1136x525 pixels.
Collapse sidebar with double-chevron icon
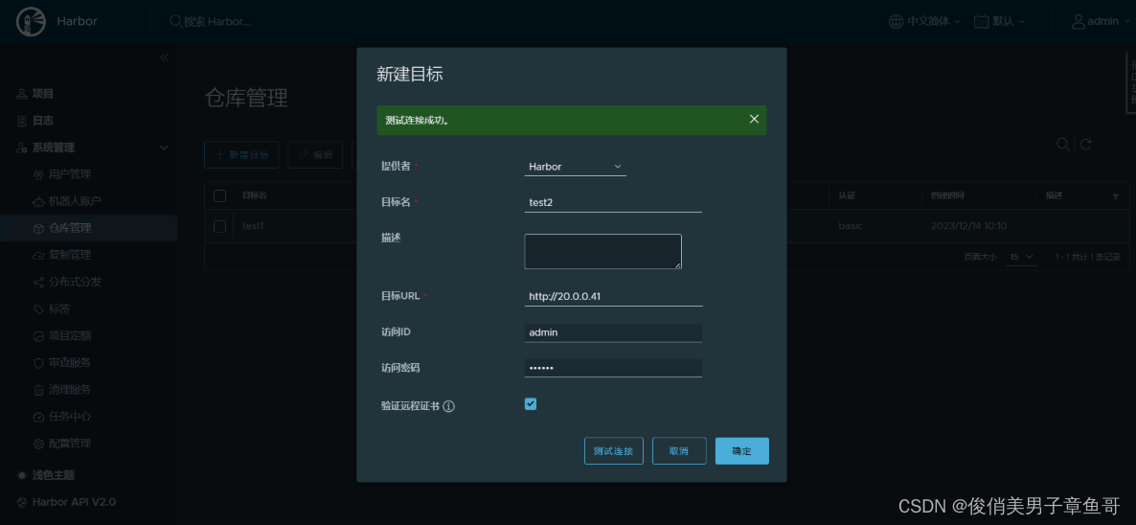pyautogui.click(x=165, y=57)
